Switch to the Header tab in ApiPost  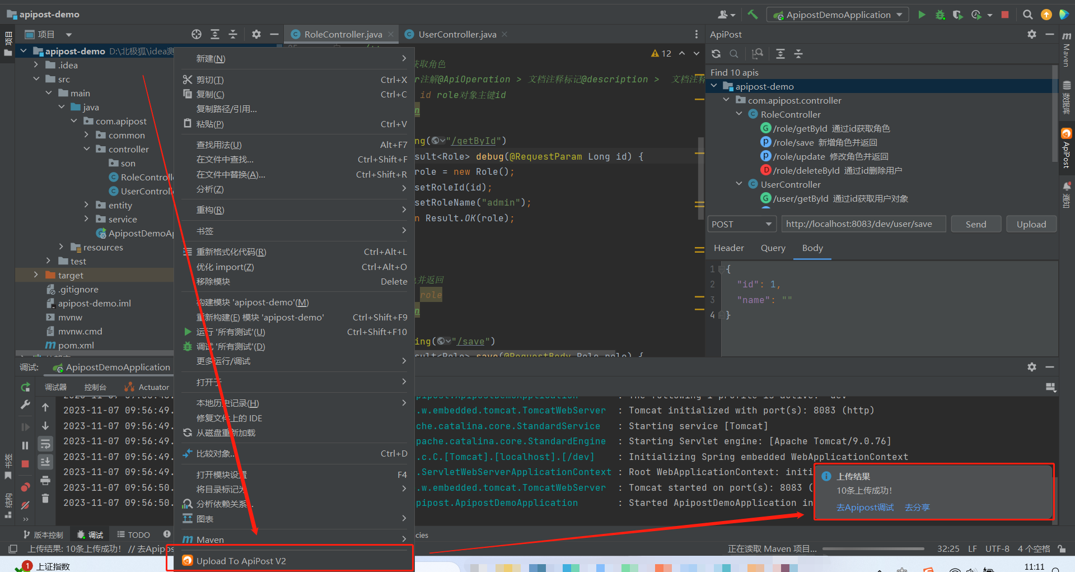[x=728, y=248]
